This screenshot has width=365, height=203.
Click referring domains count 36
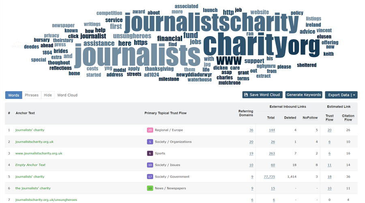click(x=251, y=130)
